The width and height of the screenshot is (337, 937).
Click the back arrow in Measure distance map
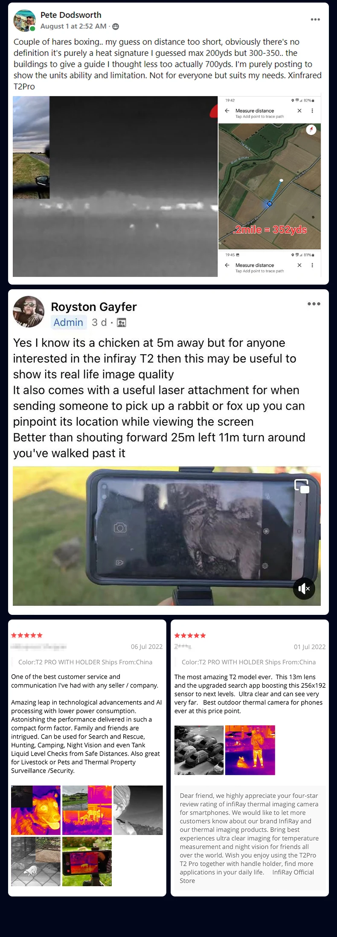point(227,111)
